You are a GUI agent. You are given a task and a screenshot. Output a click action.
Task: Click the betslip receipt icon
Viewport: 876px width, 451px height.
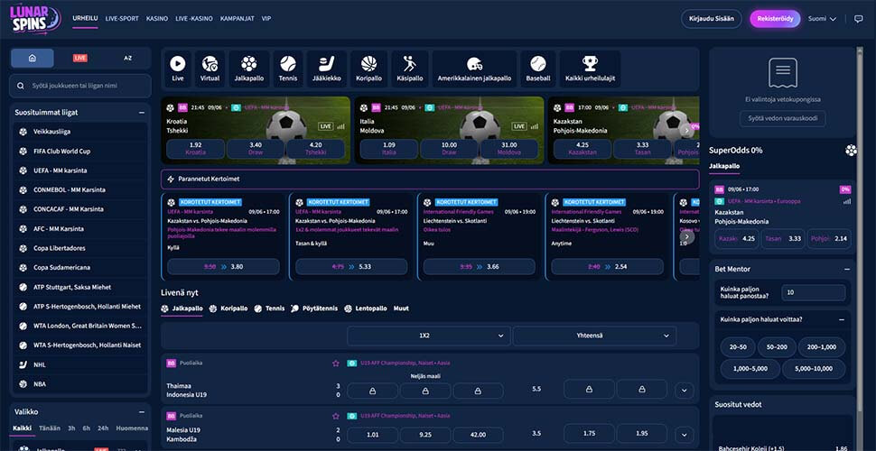click(783, 72)
